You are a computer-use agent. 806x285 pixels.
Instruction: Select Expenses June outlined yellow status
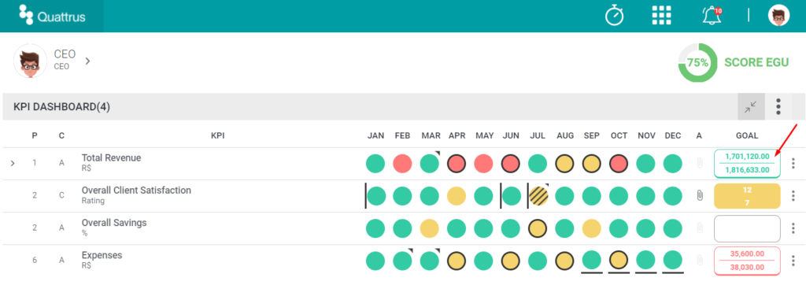510,261
